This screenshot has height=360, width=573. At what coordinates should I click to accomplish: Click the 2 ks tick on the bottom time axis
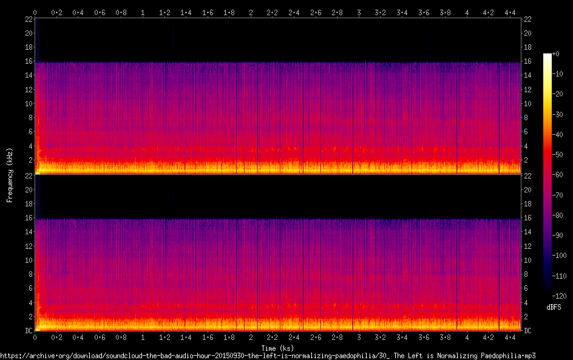tap(251, 337)
